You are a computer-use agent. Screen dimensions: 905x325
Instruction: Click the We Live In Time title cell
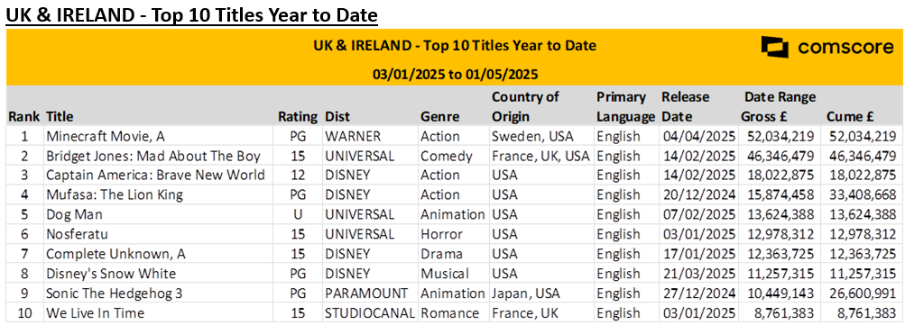click(96, 313)
